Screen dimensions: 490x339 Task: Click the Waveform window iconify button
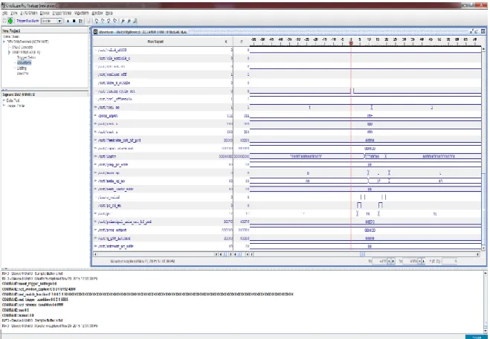tap(471, 31)
